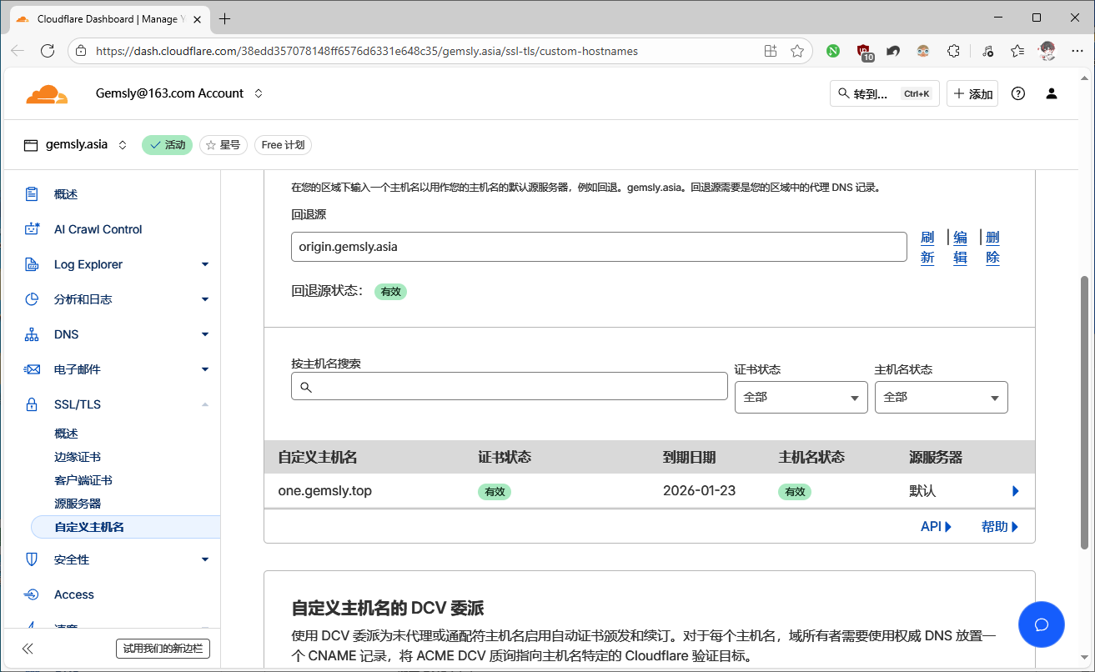The width and height of the screenshot is (1095, 672).
Task: Click the SSL/TLS lock icon
Action: (x=32, y=404)
